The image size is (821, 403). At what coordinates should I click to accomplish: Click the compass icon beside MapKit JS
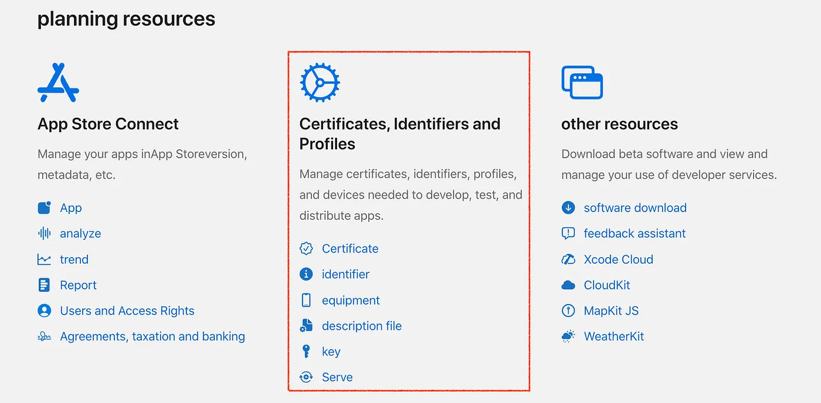(x=568, y=311)
